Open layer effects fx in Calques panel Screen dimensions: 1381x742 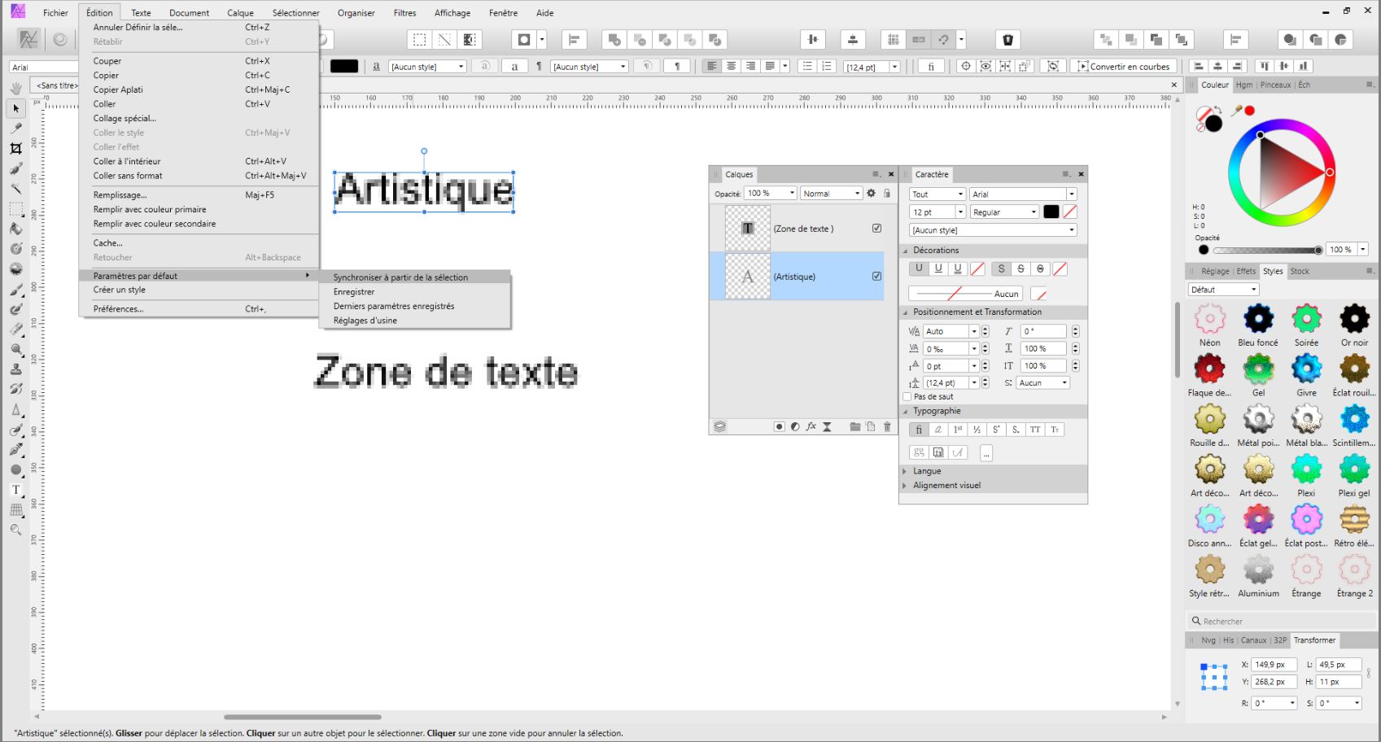point(811,426)
